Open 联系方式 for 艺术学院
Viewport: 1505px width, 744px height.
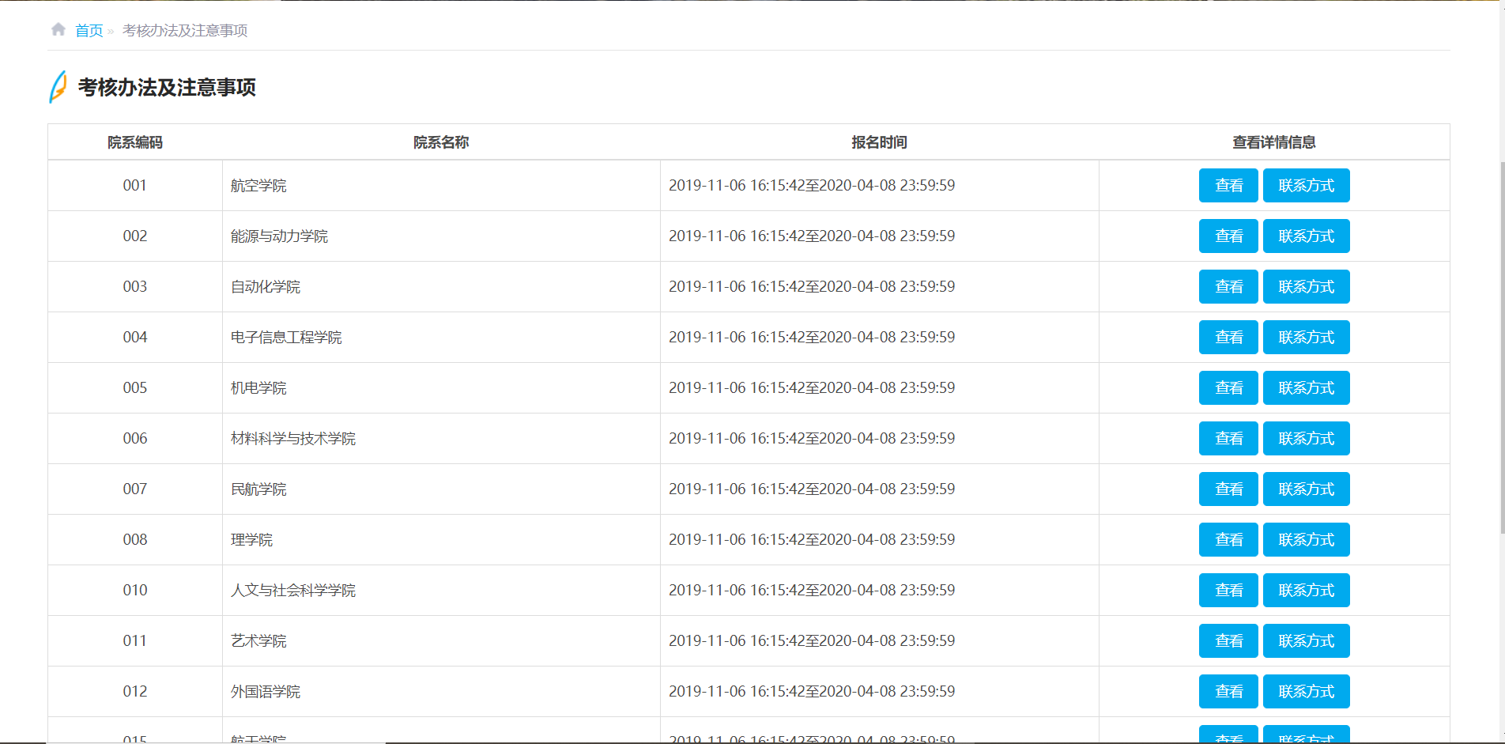[1306, 640]
